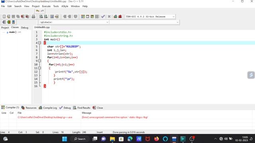Image resolution: width=255 pixels, height=143 pixels.
Task: Switch to bottom Debug tab
Action: coord(65,108)
